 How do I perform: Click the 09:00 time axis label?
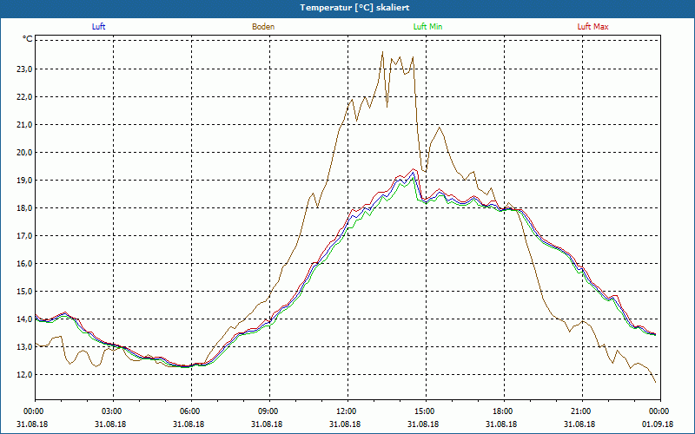tap(269, 411)
